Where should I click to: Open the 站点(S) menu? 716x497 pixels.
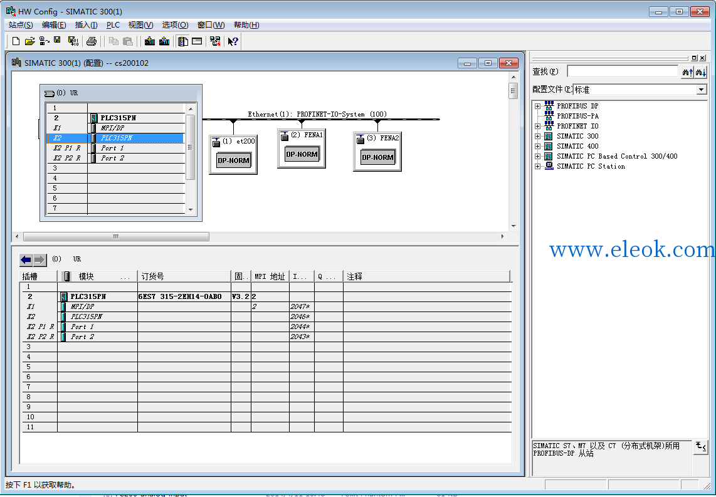(x=21, y=25)
